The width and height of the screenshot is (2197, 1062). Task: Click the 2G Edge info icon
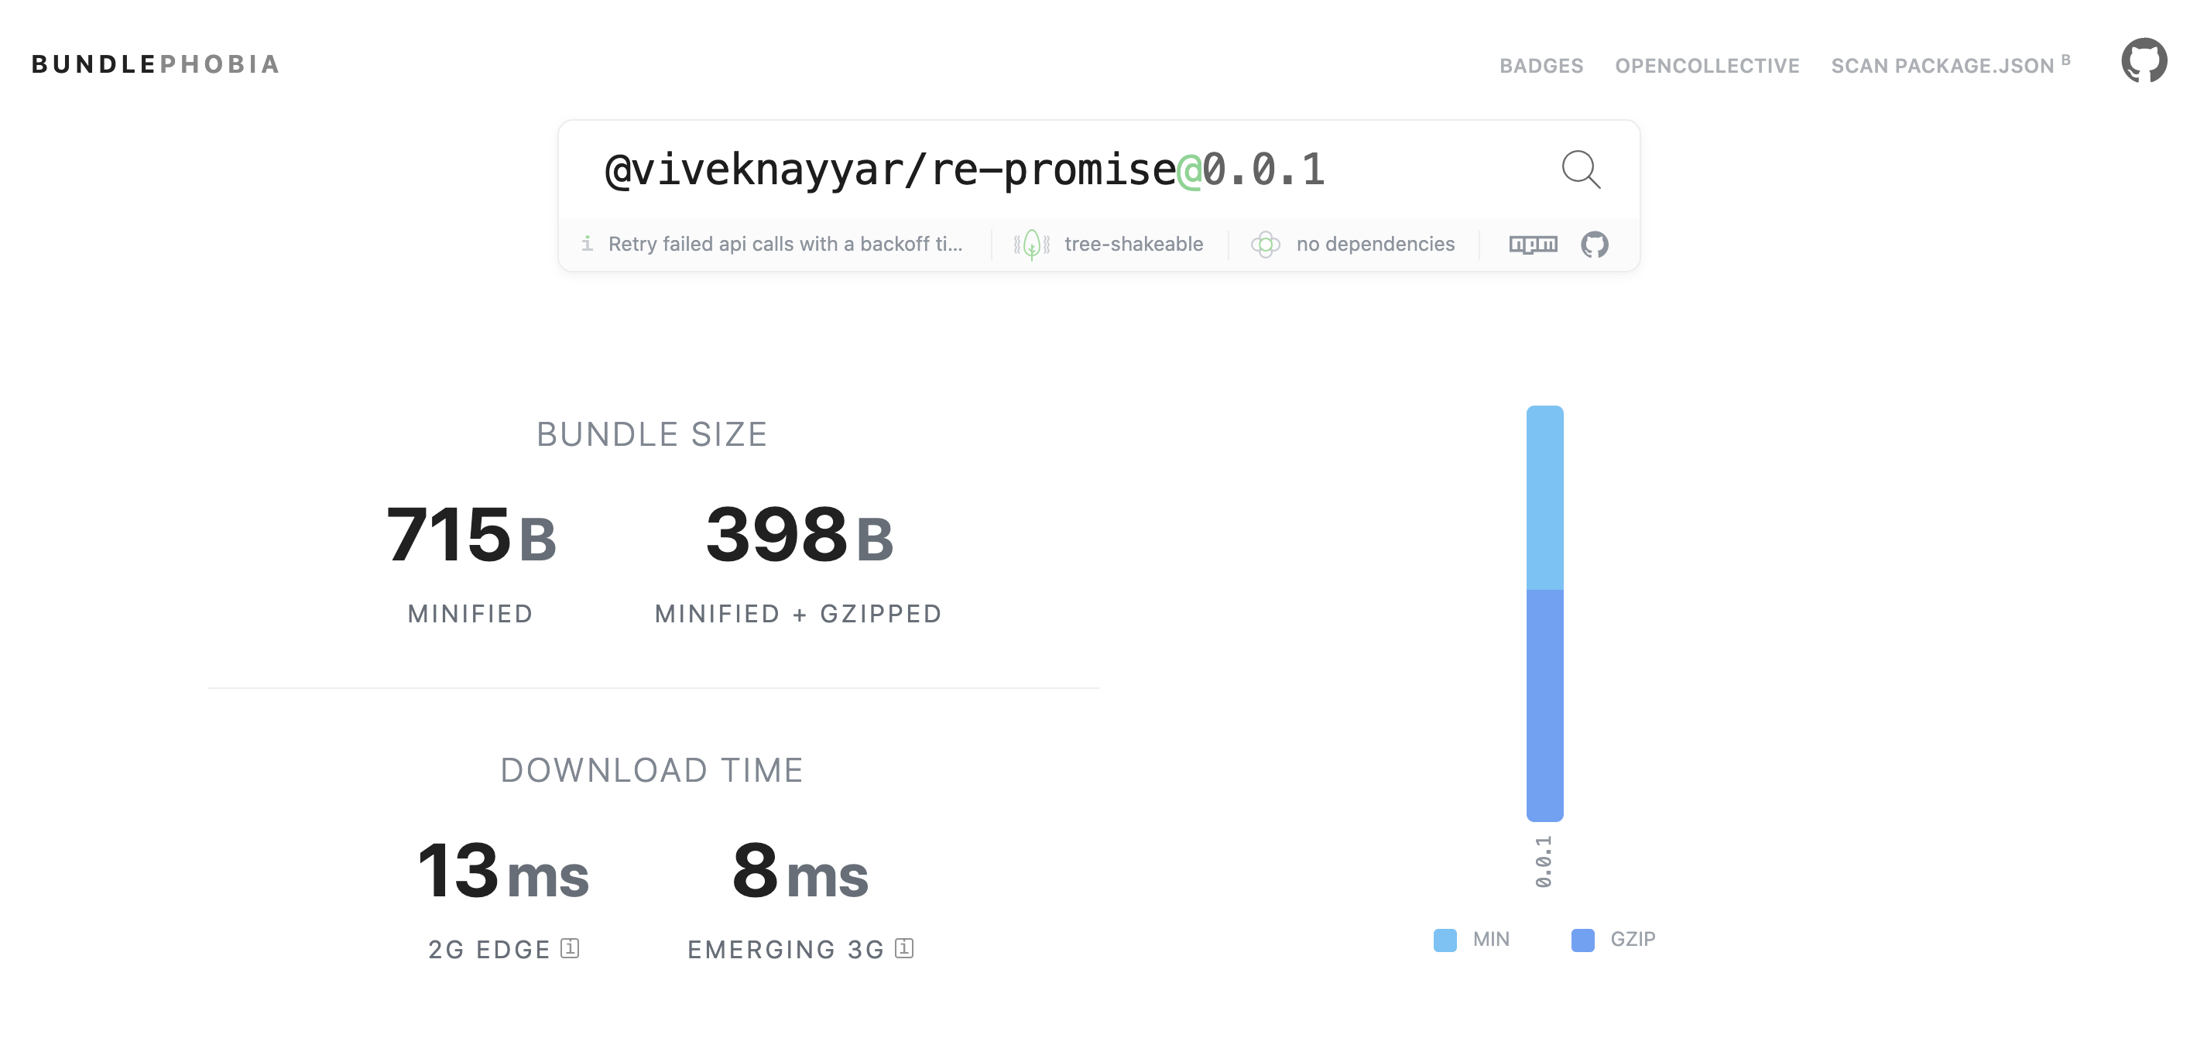coord(570,947)
